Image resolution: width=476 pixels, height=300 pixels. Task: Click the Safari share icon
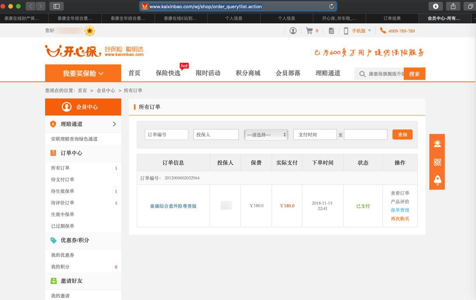(453, 6)
